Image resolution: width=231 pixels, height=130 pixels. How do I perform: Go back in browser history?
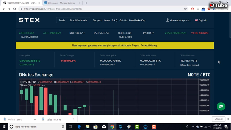[x=4, y=9]
